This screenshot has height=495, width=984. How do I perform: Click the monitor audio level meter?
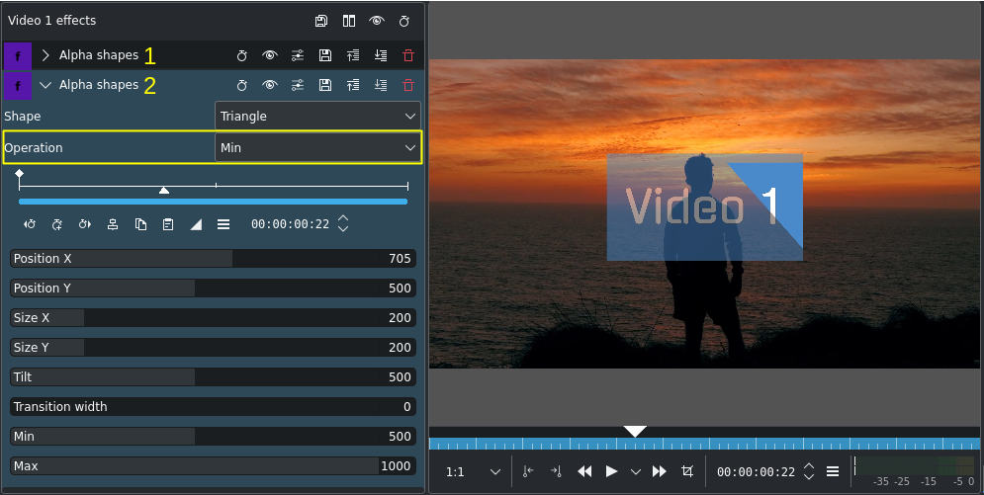pyautogui.click(x=916, y=465)
